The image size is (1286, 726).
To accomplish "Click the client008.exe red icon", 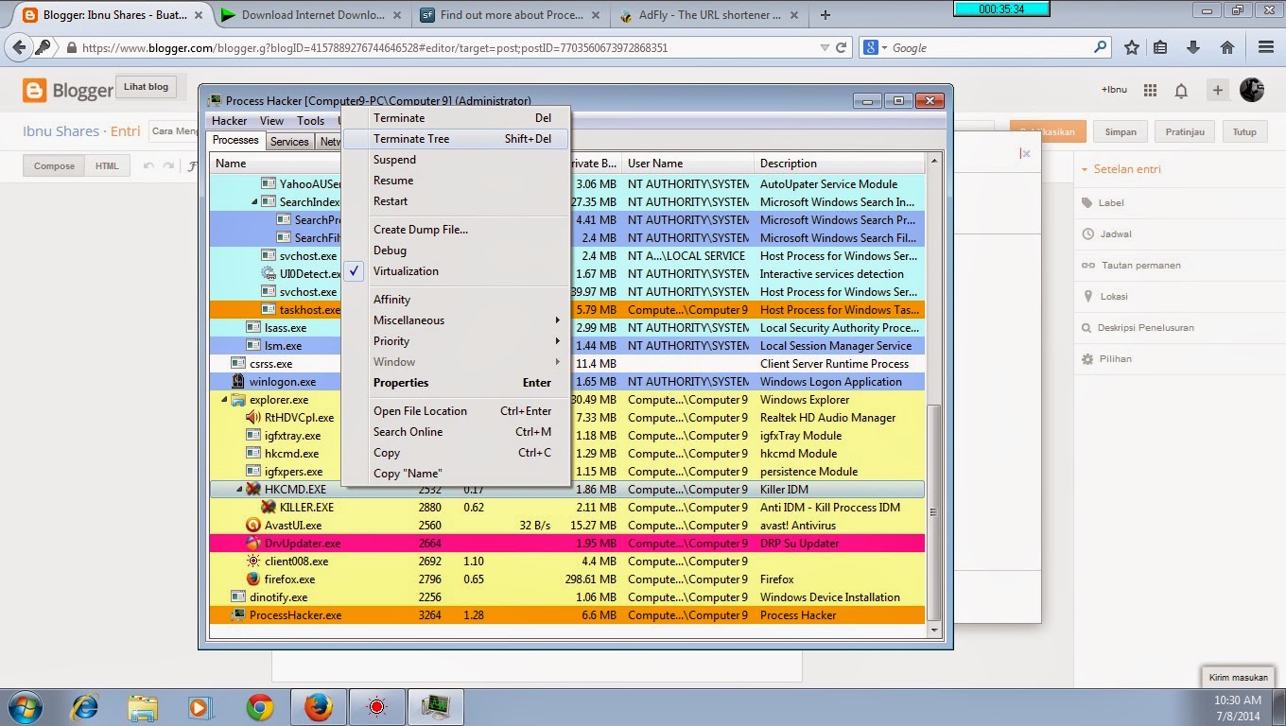I will [253, 562].
